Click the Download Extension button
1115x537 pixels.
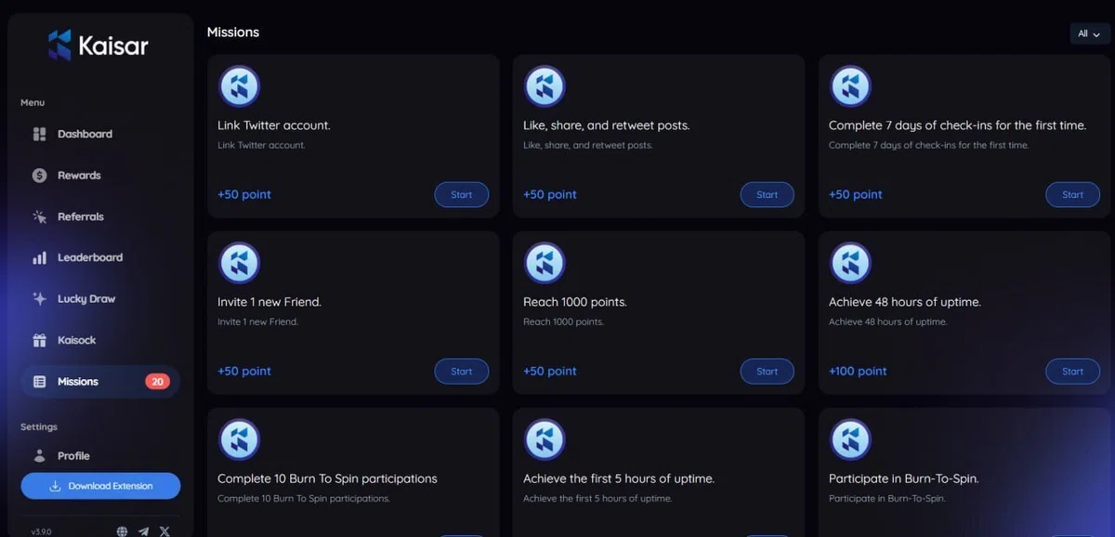click(x=100, y=486)
